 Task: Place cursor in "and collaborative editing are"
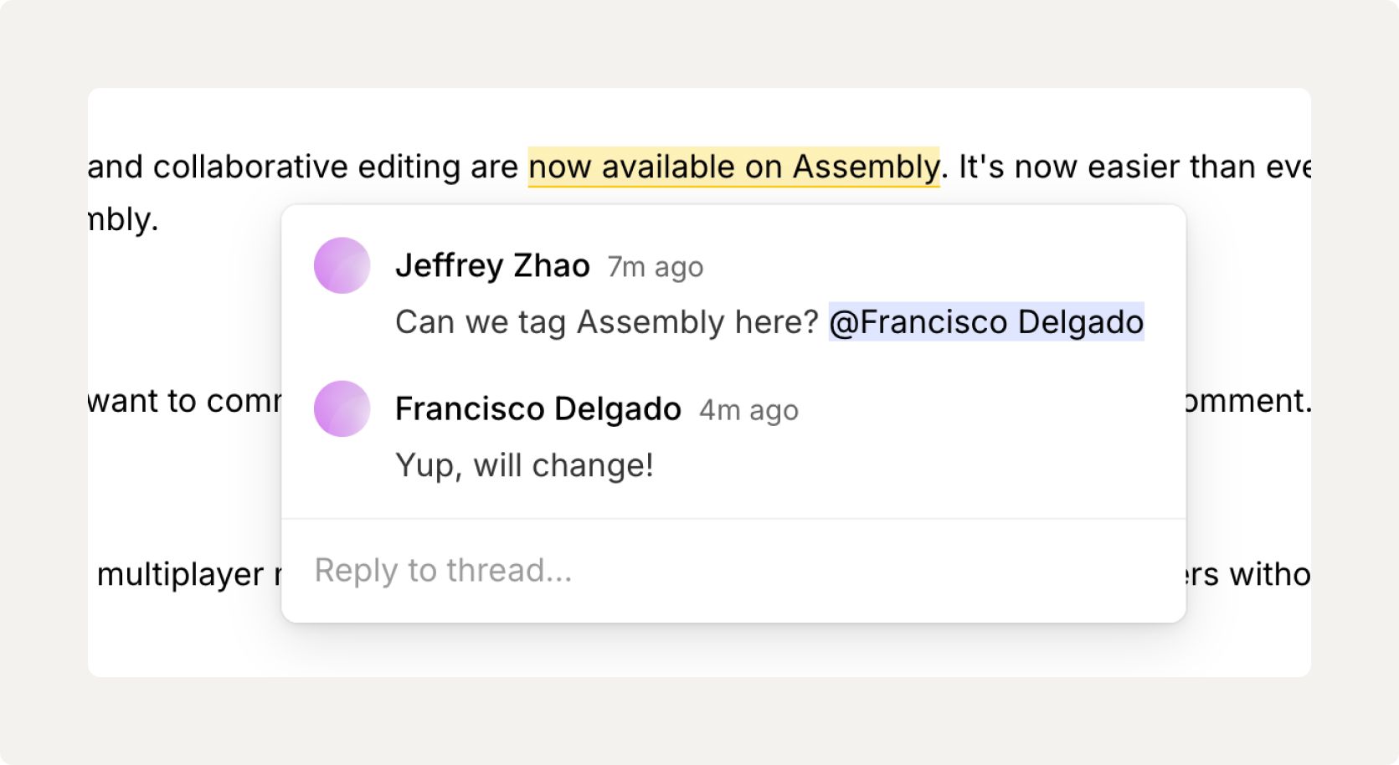pyautogui.click(x=303, y=167)
